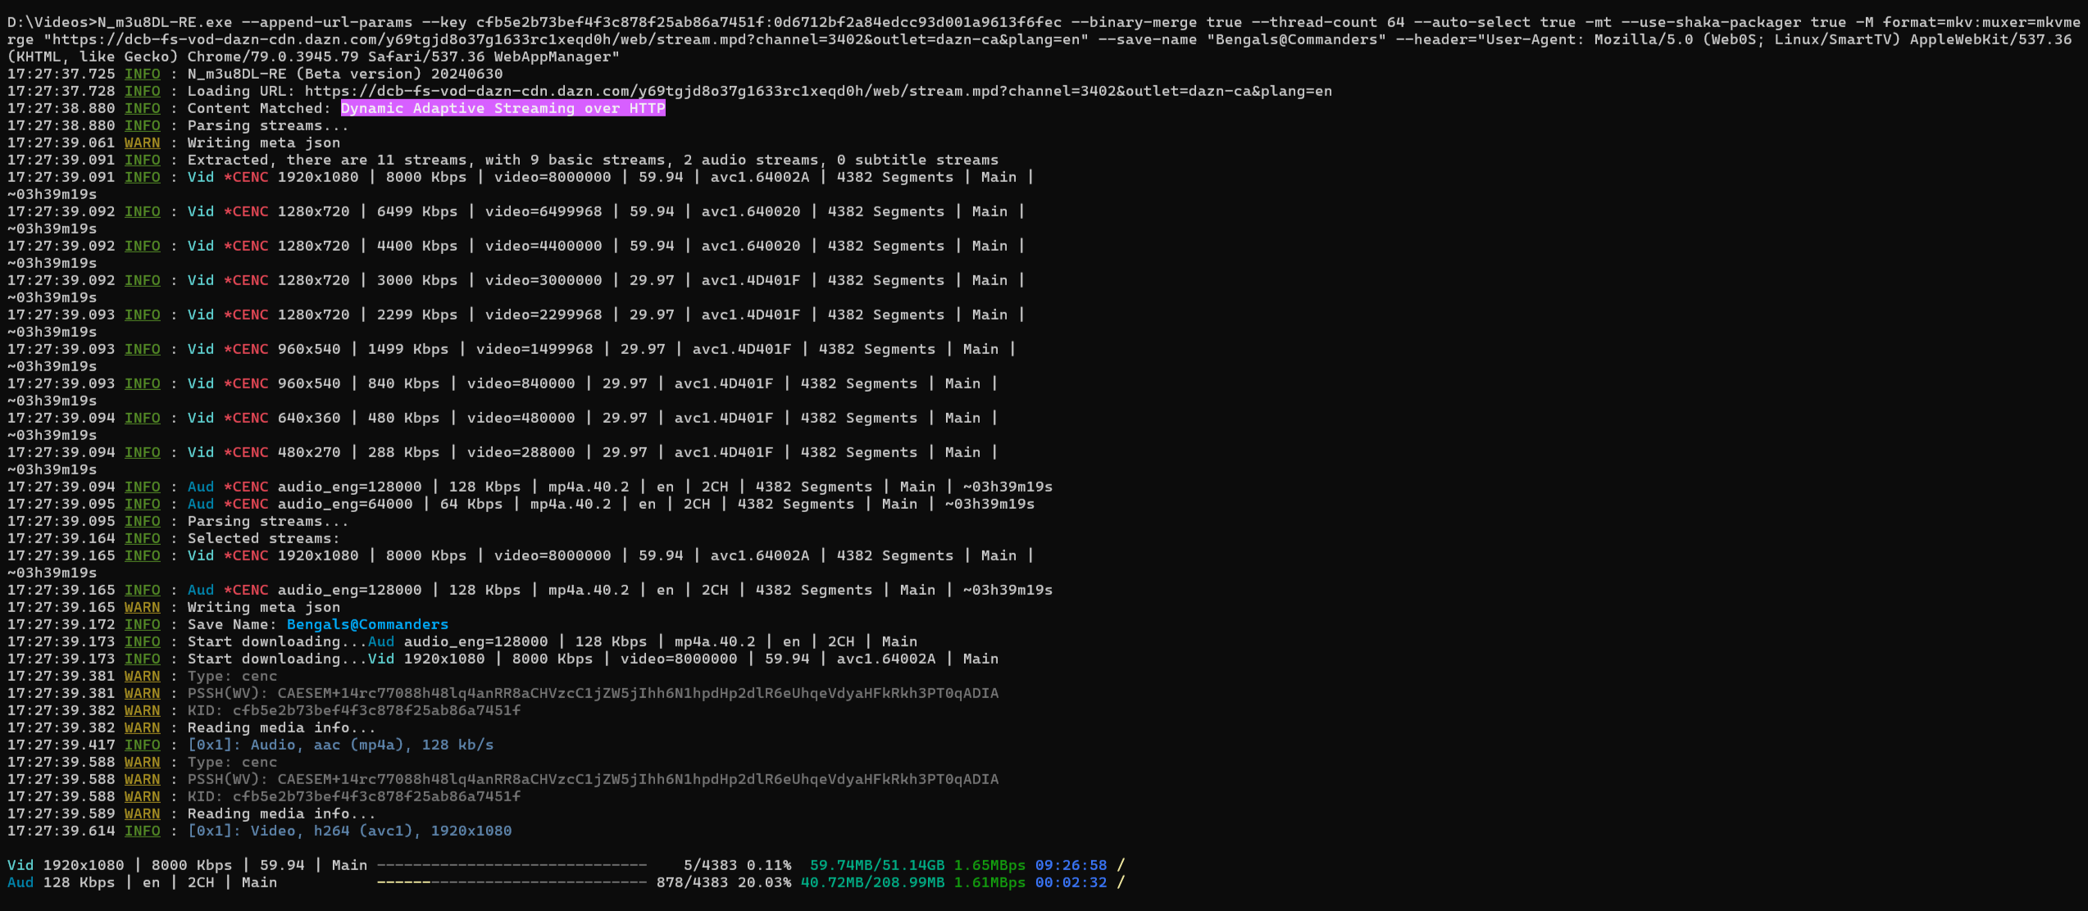Click the 878/4383 audio segment counter
The width and height of the screenshot is (2088, 911).
(x=691, y=882)
